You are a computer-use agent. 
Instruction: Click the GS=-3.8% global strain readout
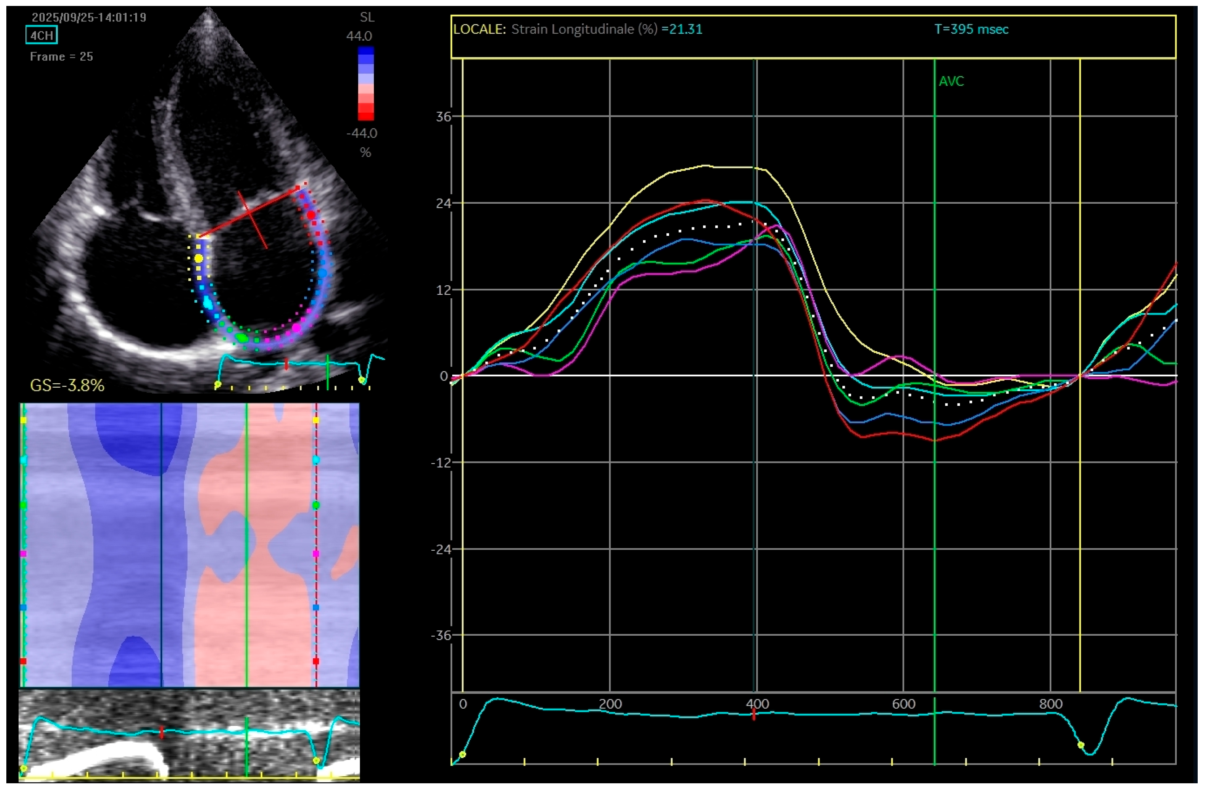coord(67,386)
